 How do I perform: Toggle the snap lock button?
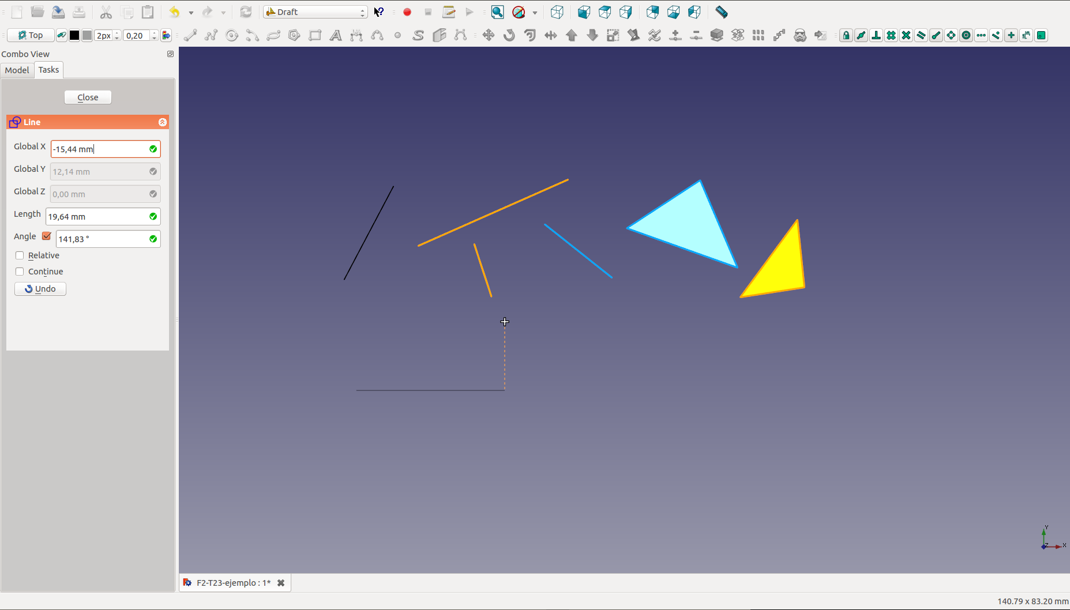tap(846, 36)
